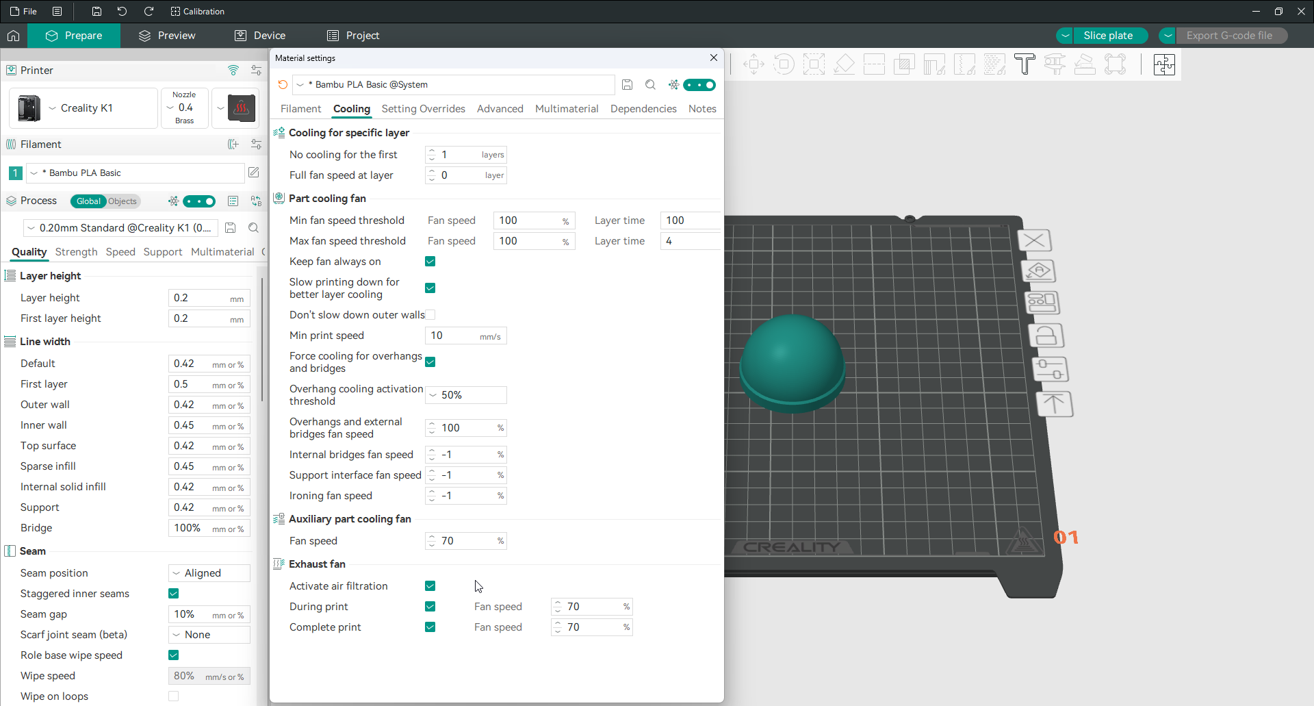Edit filament preset pencil icon
The image size is (1314, 706).
tap(254, 173)
